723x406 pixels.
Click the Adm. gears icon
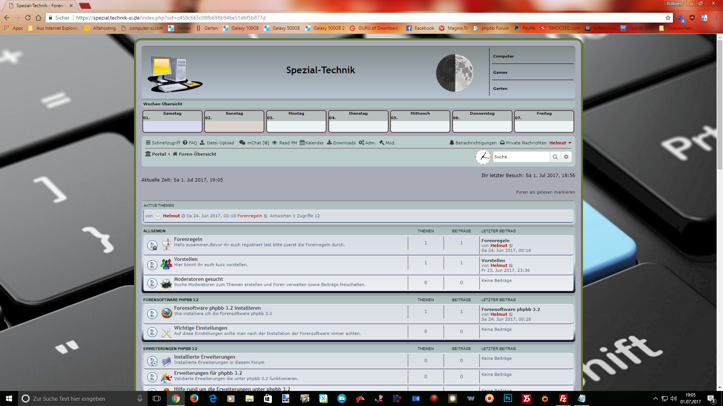(361, 142)
